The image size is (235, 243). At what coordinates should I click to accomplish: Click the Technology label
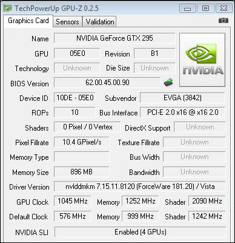pos(31,69)
